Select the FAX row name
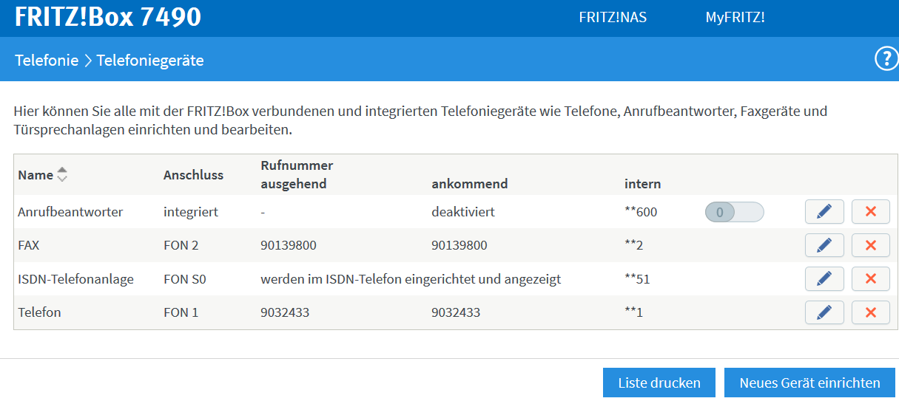 pos(28,245)
